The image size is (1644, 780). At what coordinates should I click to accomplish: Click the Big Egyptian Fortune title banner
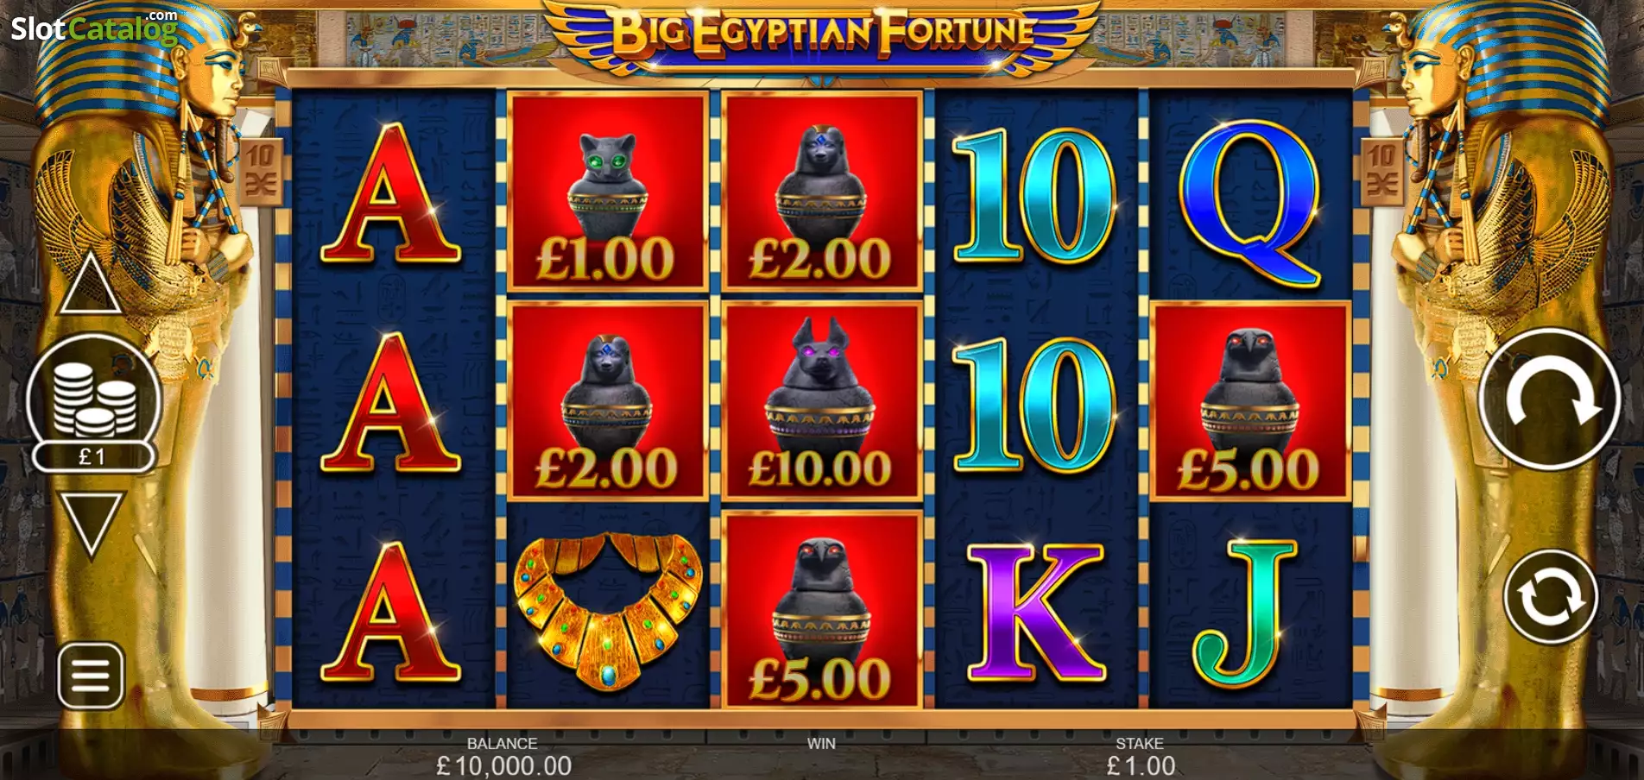[x=822, y=35]
